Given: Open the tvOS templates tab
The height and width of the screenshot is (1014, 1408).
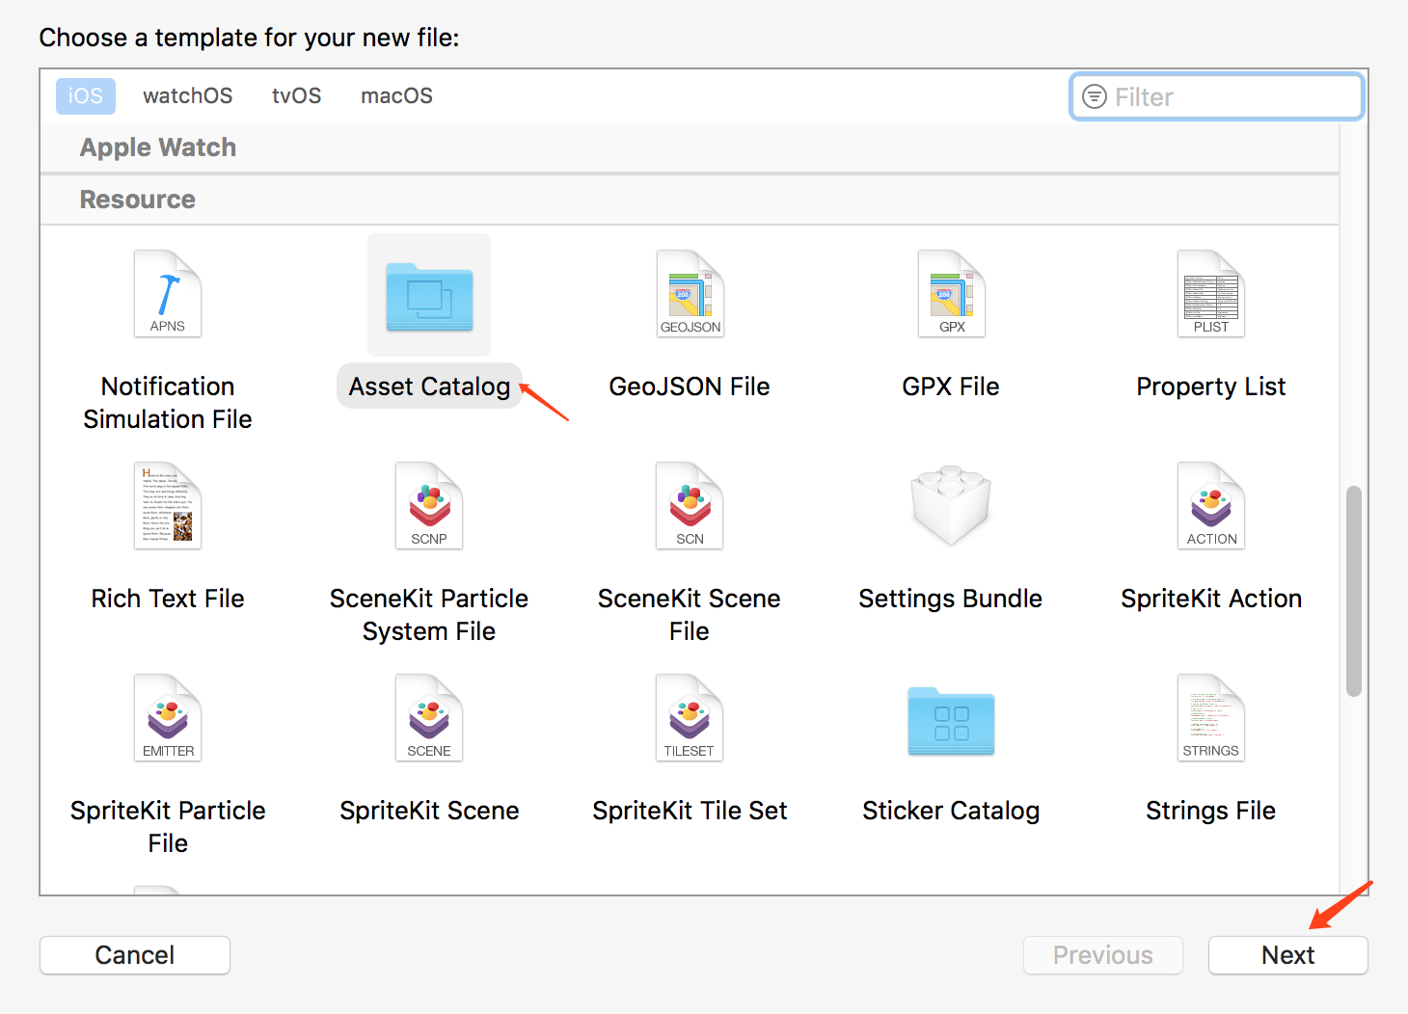Looking at the screenshot, I should (x=296, y=96).
